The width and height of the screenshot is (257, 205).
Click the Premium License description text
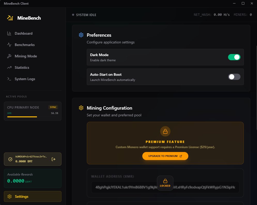coord(165,147)
